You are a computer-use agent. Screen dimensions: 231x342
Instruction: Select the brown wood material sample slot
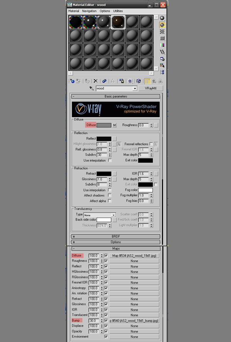[x=118, y=22]
